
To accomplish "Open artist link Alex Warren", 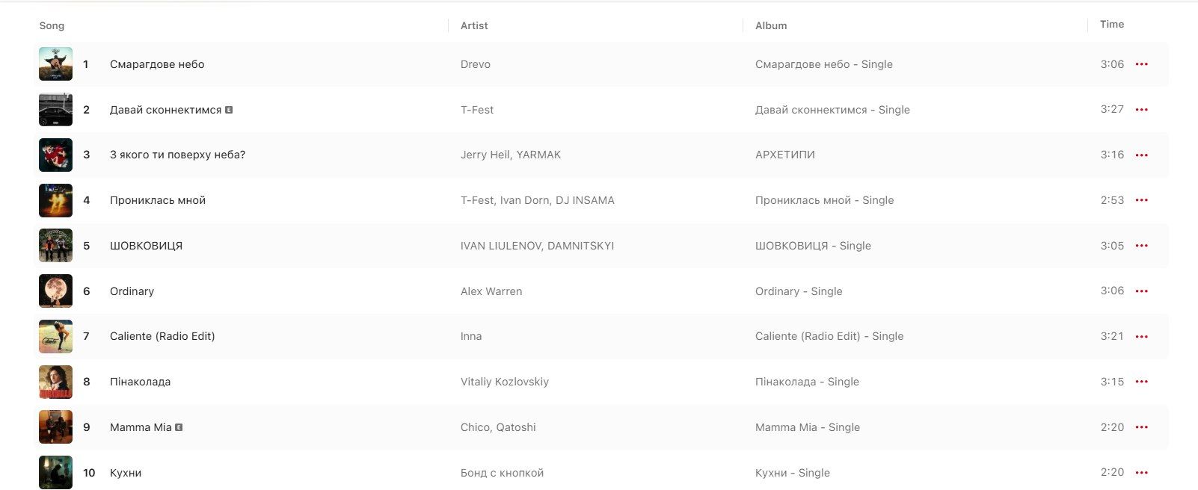I will 491,291.
